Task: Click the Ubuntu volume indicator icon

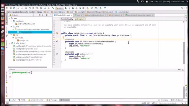Action: pos(160,1)
